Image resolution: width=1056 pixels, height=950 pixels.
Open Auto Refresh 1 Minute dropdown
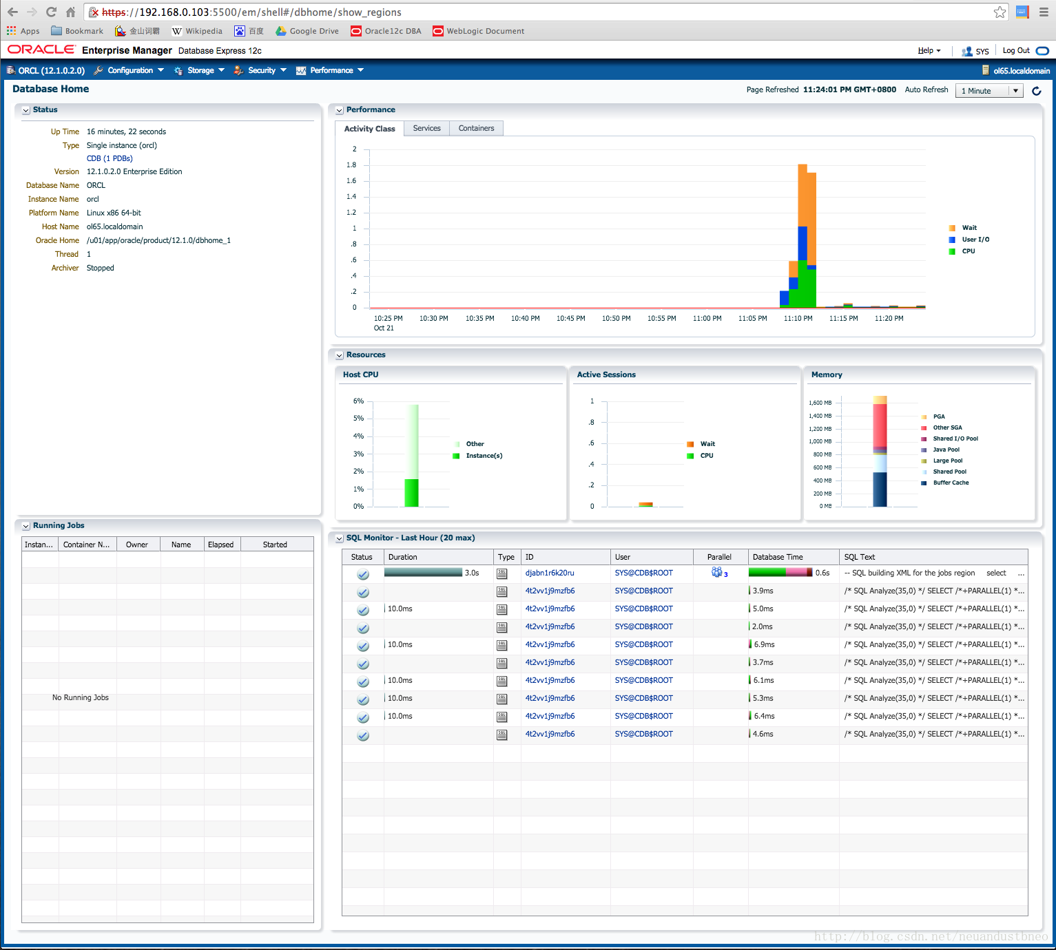tap(988, 91)
